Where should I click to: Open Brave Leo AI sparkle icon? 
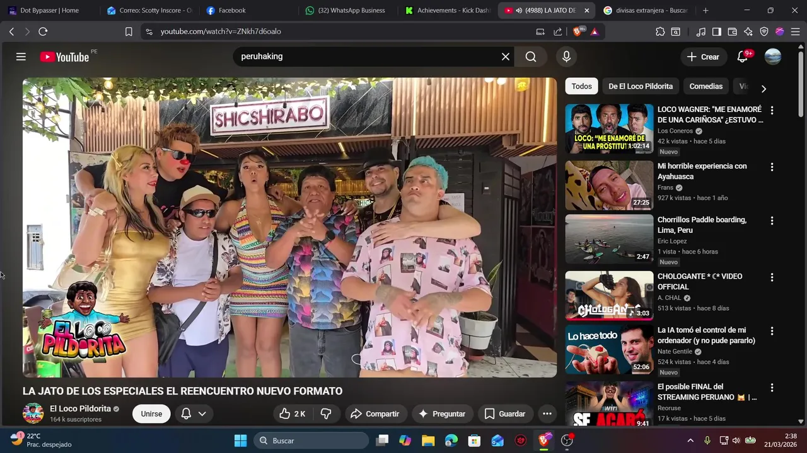[748, 31]
